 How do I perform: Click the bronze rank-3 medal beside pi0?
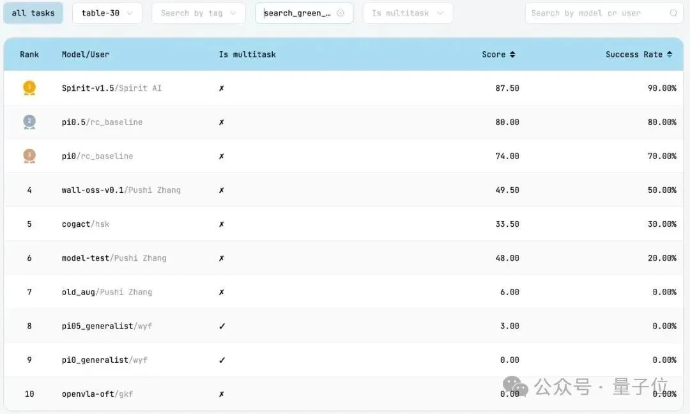[x=29, y=155]
